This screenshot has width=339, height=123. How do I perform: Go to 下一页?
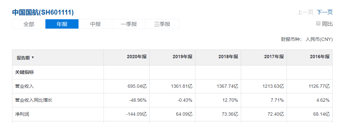pos(325,12)
